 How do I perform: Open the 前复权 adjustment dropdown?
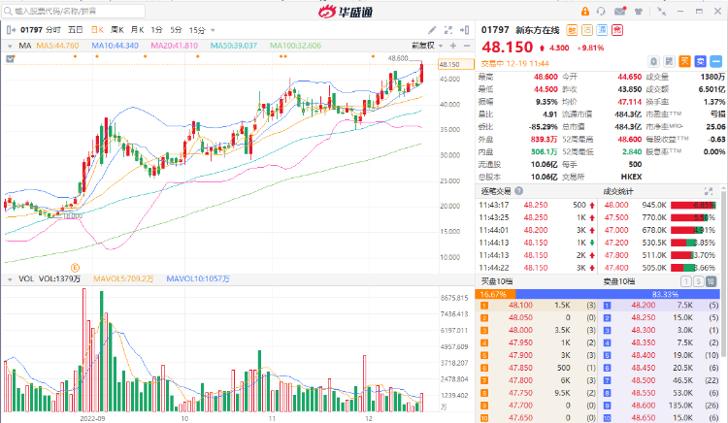422,45
